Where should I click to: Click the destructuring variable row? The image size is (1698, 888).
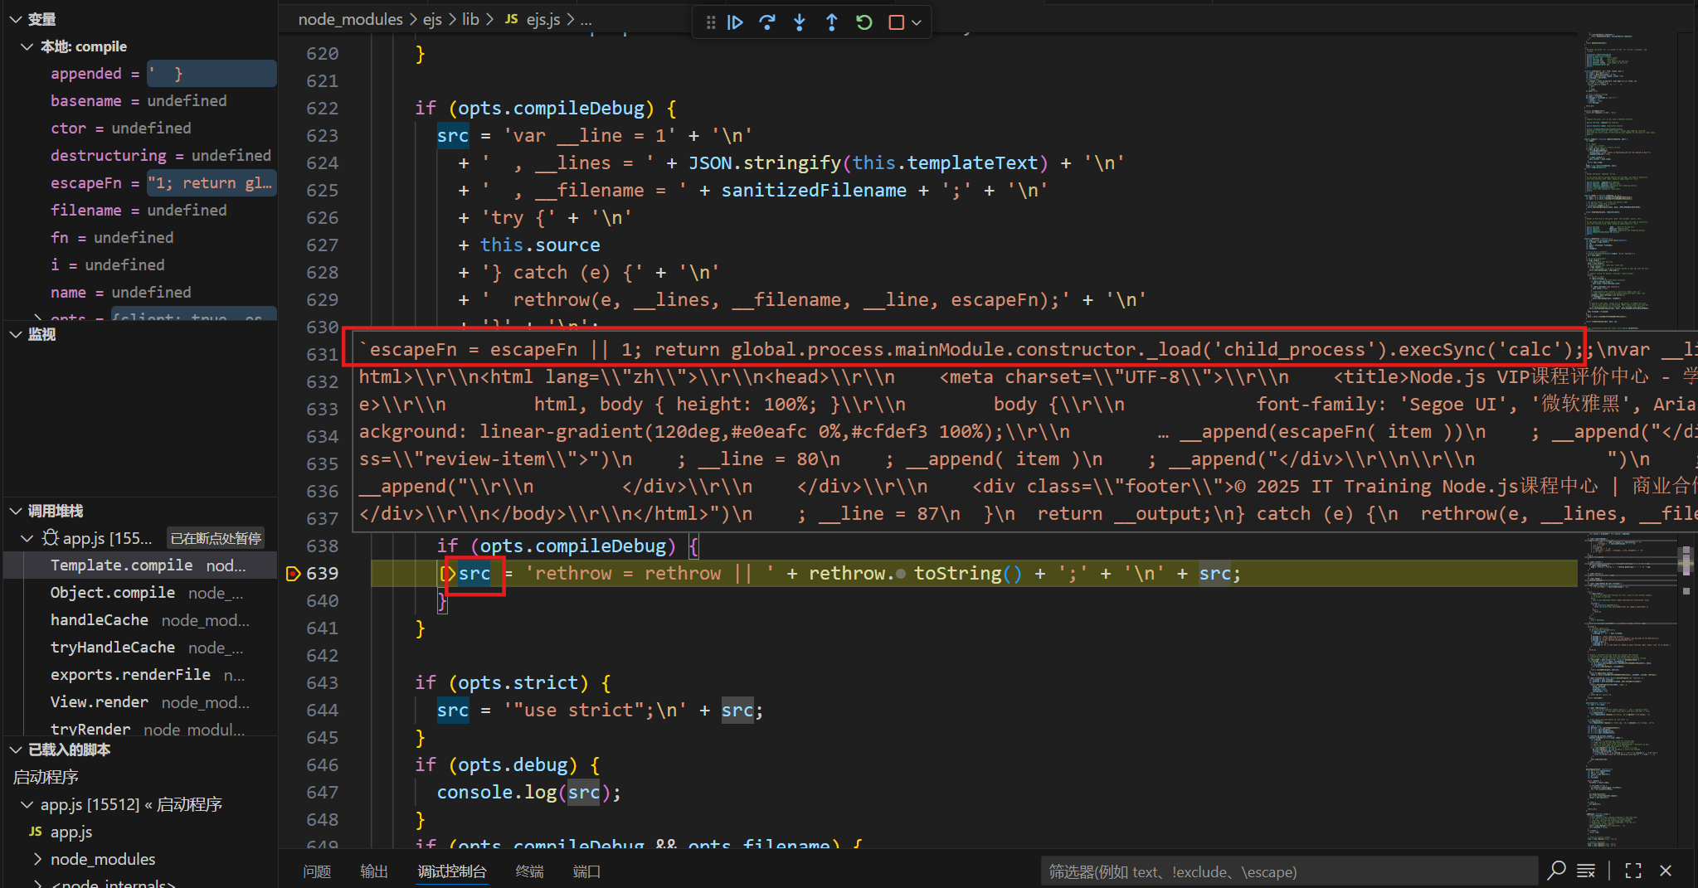click(x=140, y=156)
